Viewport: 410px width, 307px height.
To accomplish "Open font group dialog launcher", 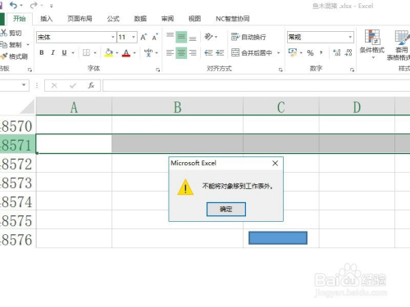I will click(x=157, y=70).
